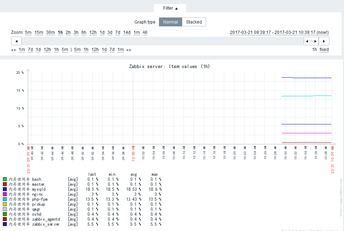The image size is (344, 231).
Task: Jump forward with the »» link
Action: tap(129, 50)
